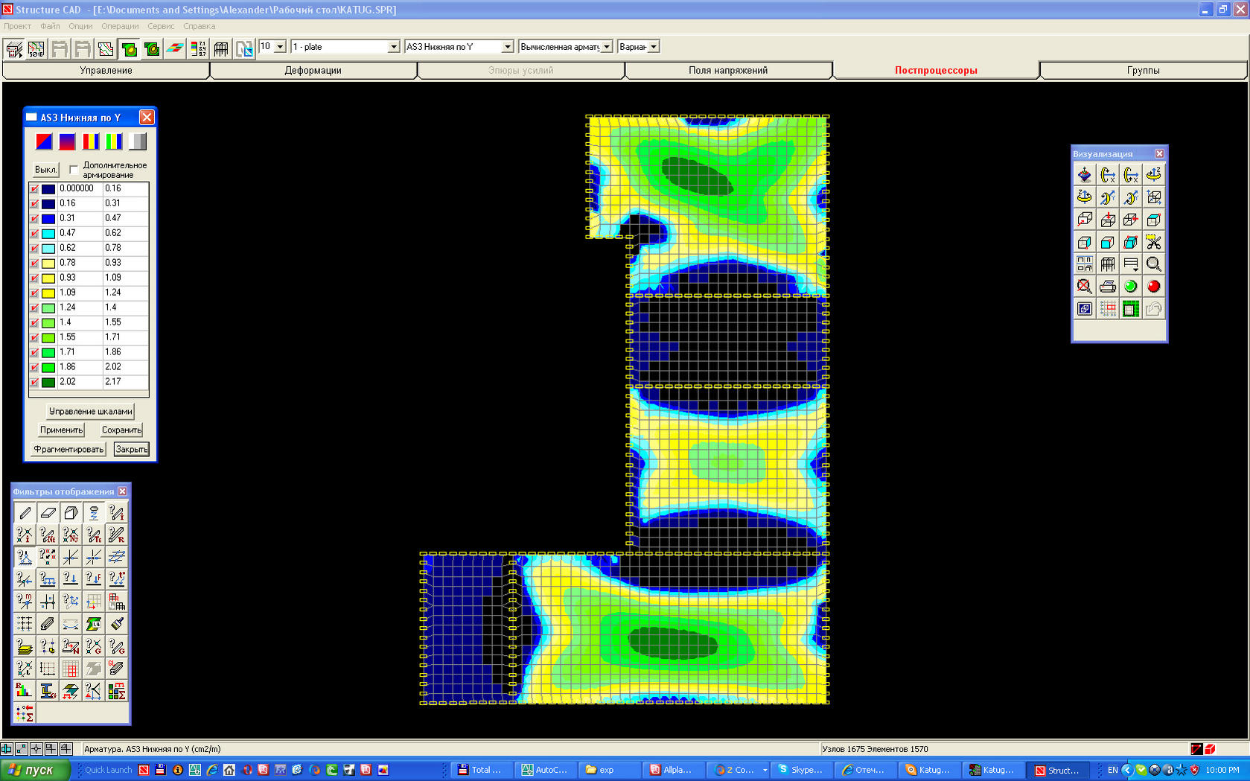Click the crossed-out magnifier zoom reset icon

[1085, 287]
